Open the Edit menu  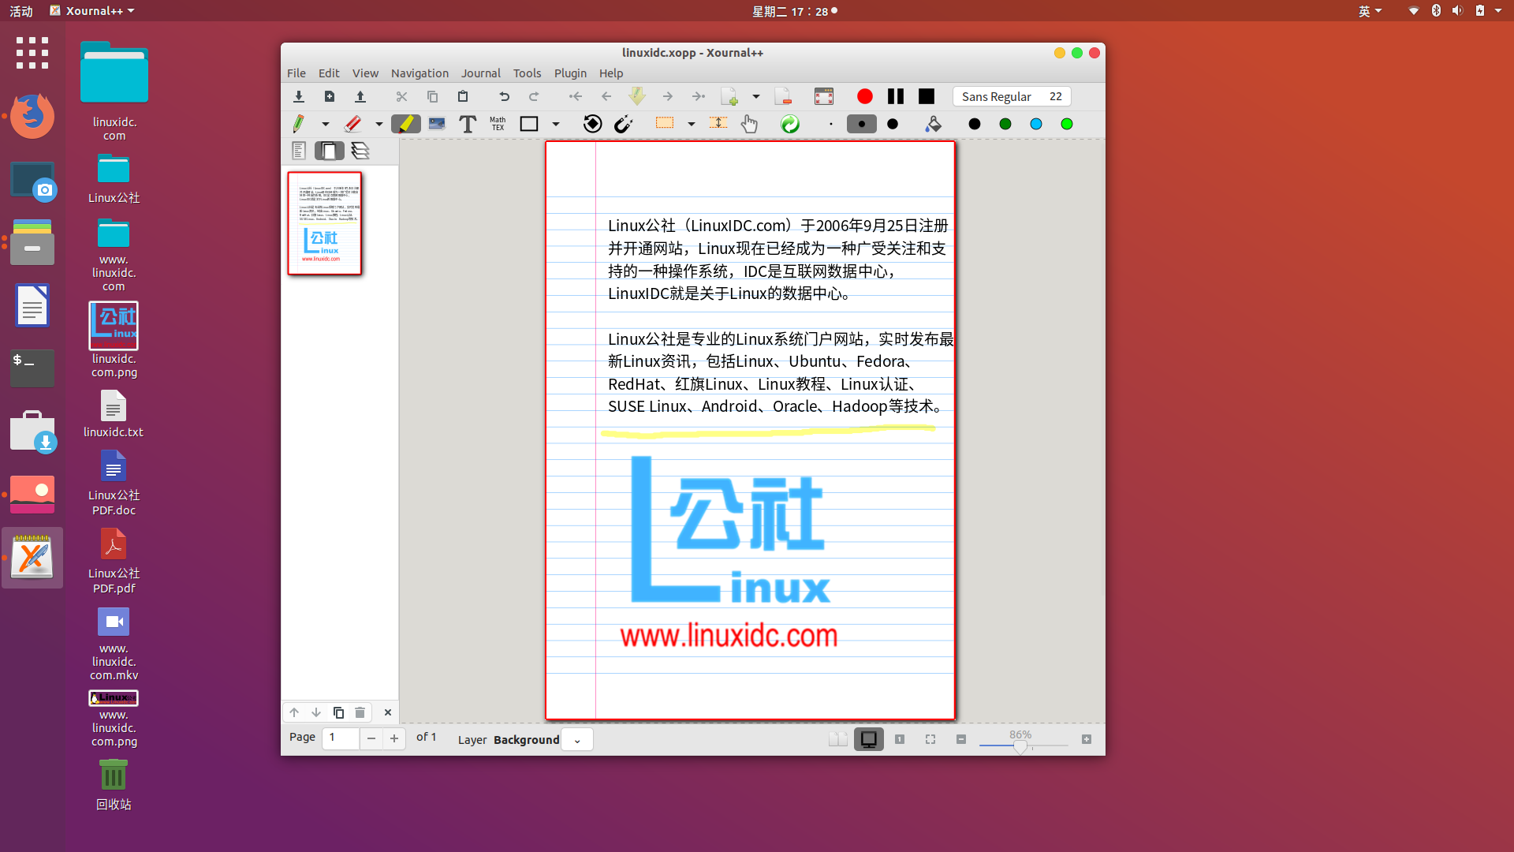(329, 73)
